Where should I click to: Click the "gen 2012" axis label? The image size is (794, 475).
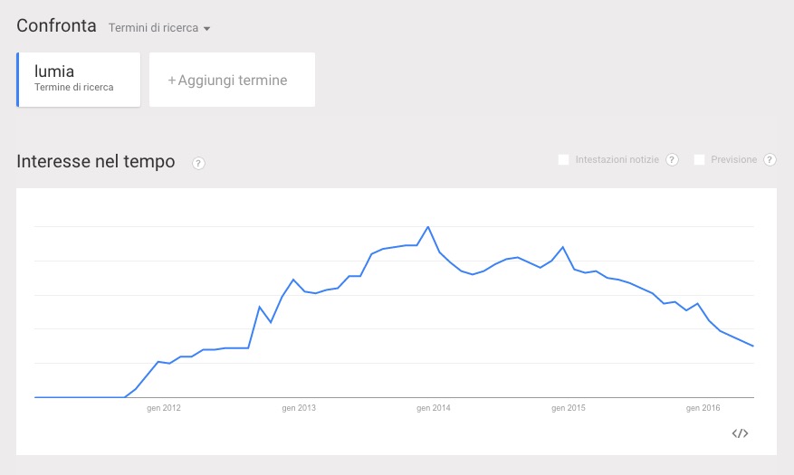pyautogui.click(x=164, y=408)
